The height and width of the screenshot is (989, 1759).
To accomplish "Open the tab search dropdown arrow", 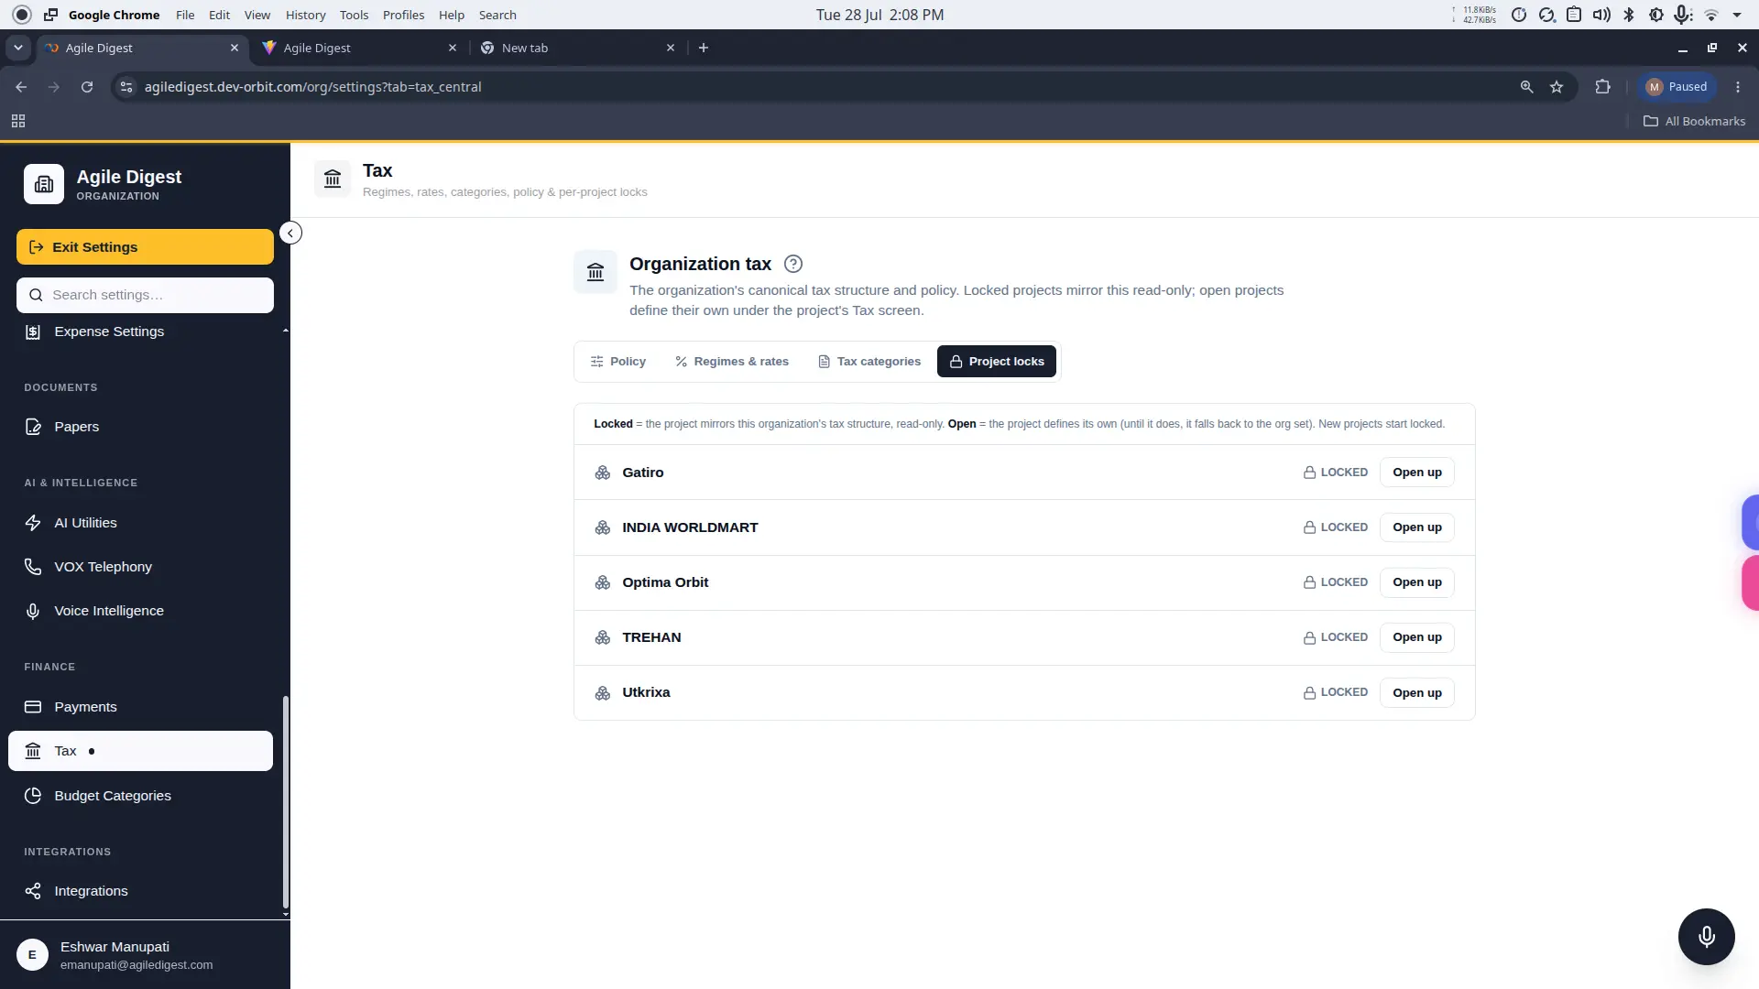I will pyautogui.click(x=18, y=48).
